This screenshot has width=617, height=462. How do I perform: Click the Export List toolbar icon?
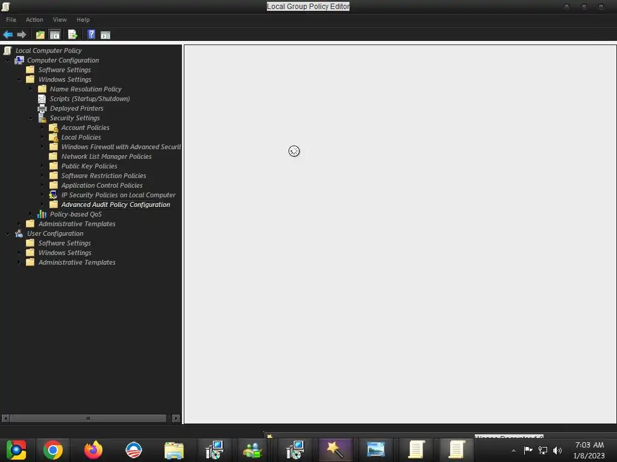(x=73, y=34)
